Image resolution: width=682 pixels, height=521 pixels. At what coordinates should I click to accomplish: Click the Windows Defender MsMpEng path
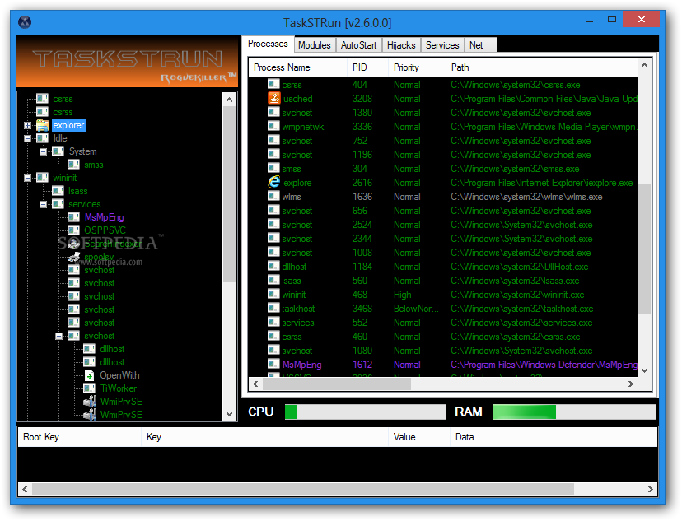544,365
